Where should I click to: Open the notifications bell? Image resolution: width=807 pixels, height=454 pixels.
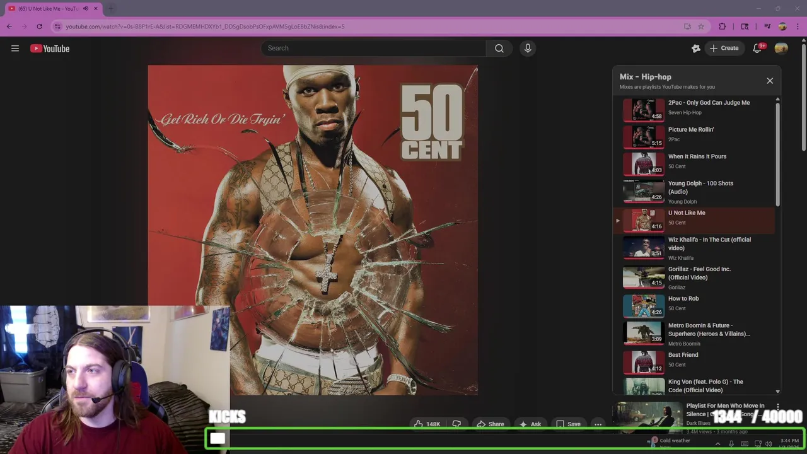click(757, 49)
